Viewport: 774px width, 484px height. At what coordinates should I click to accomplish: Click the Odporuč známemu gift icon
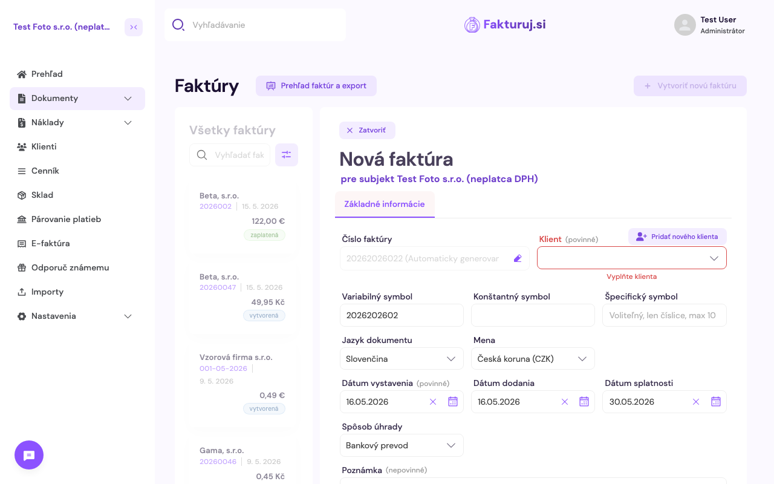[22, 268]
